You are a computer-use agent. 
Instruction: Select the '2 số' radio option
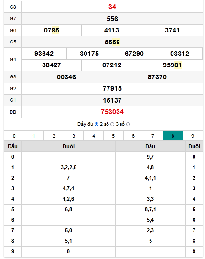click(112, 124)
